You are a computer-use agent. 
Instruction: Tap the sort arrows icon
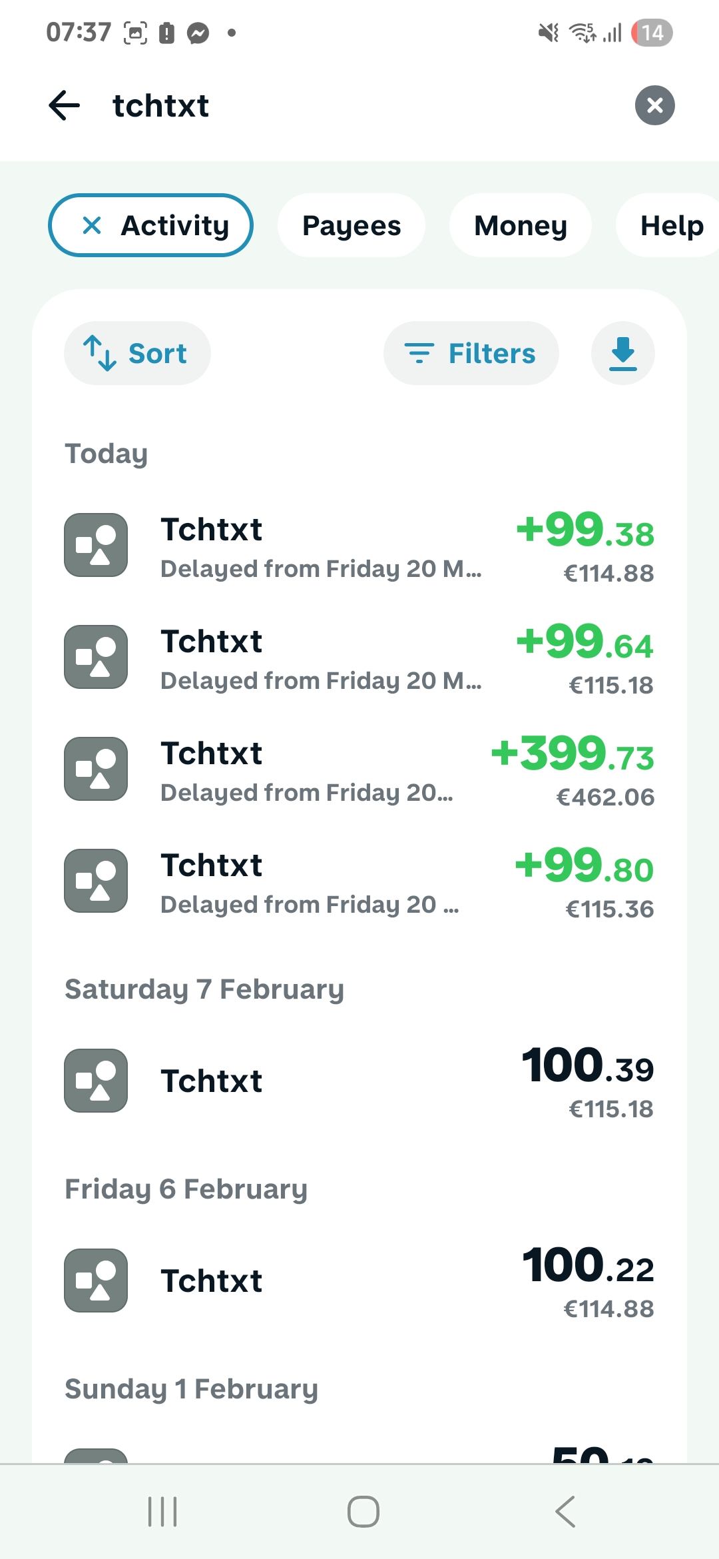(x=100, y=353)
